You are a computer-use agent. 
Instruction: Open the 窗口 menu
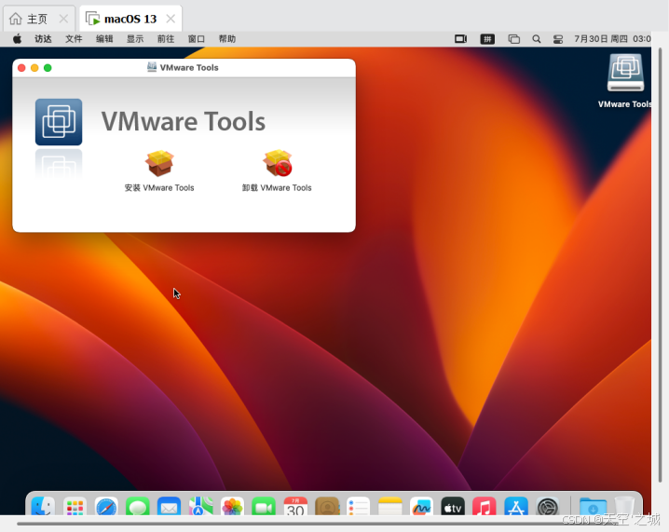[x=197, y=39]
